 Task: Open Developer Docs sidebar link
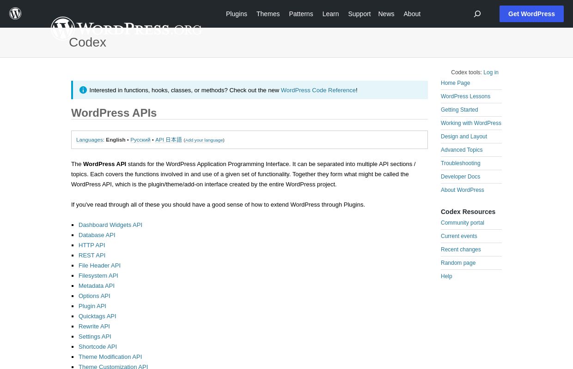[460, 177]
